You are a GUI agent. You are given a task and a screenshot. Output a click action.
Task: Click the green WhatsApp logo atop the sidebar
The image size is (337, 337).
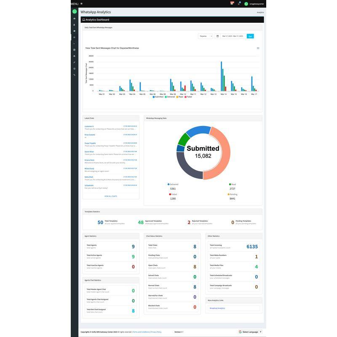pos(75,11)
